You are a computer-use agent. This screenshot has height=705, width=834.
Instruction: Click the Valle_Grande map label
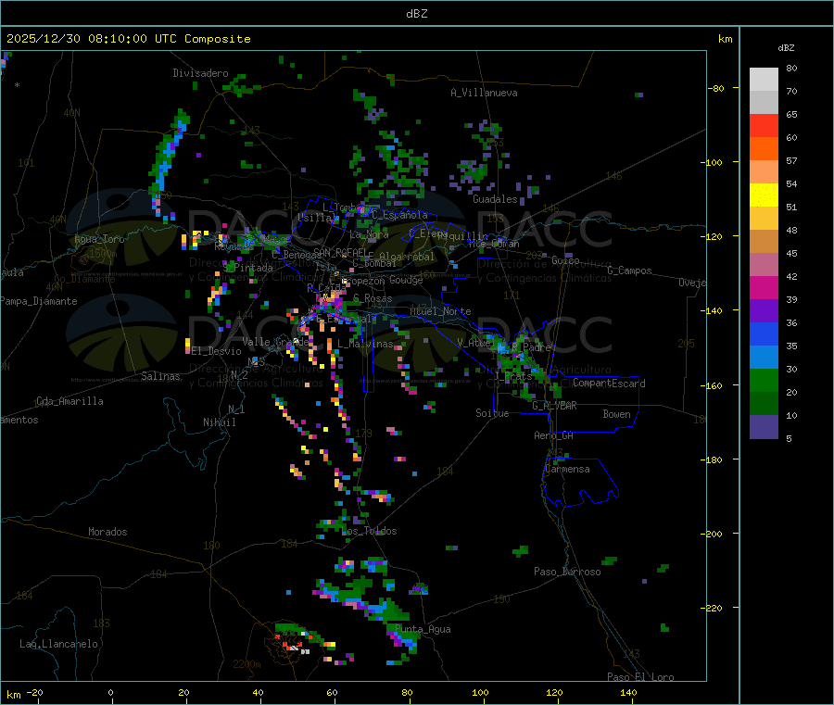click(x=276, y=342)
